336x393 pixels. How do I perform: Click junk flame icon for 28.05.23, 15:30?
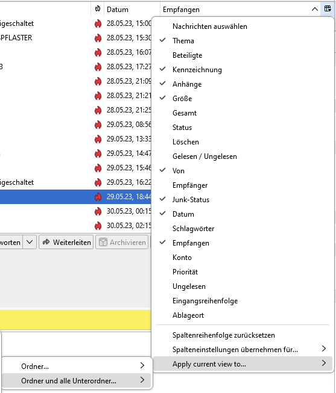[x=98, y=38]
